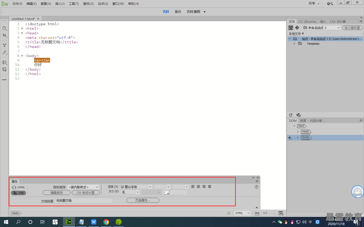Image resolution: width=364 pixels, height=227 pixels.
Task: Click the Git diamond icon
Action: coord(297,28)
